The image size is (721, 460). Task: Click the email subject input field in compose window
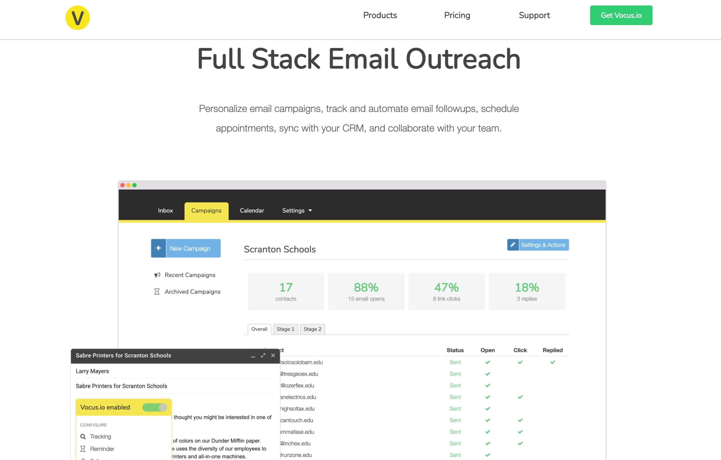174,386
